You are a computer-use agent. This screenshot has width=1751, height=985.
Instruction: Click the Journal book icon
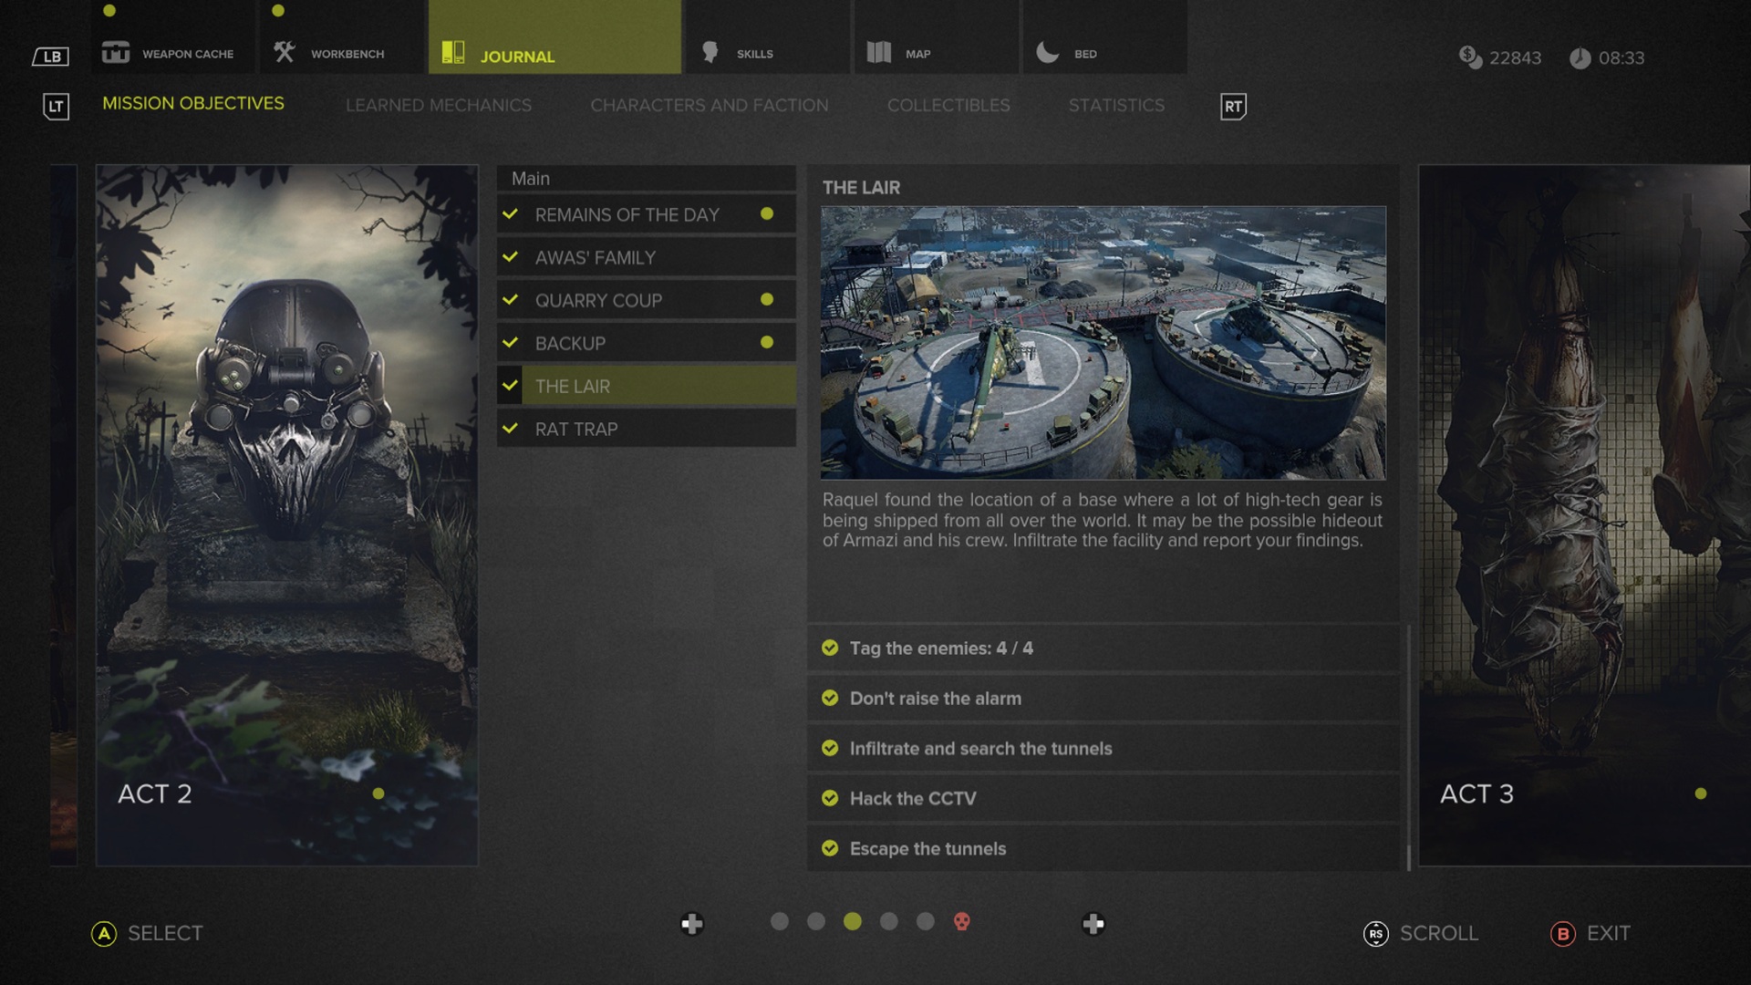tap(453, 52)
